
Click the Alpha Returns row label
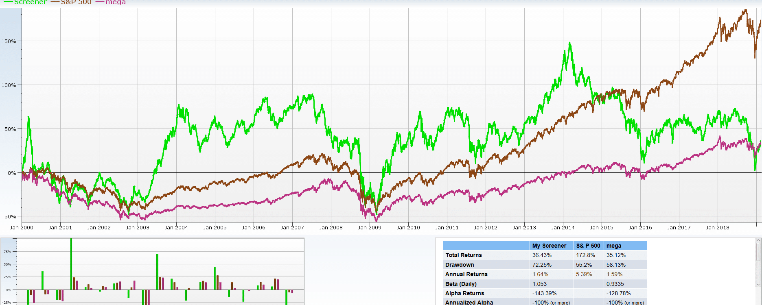point(465,293)
